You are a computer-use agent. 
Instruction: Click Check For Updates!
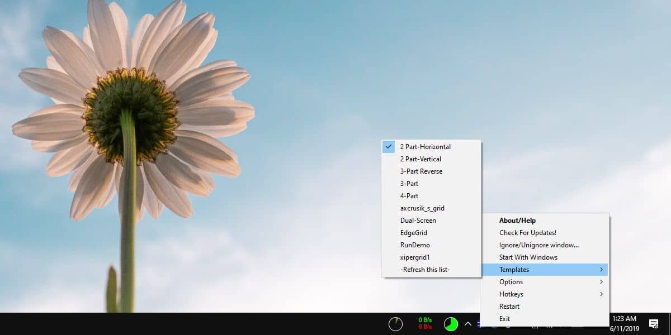point(527,233)
